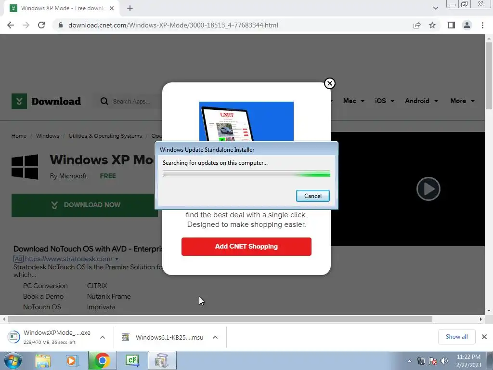Viewport: 493px width, 370px height.
Task: Open the CITRIX ad link
Action: (x=97, y=286)
